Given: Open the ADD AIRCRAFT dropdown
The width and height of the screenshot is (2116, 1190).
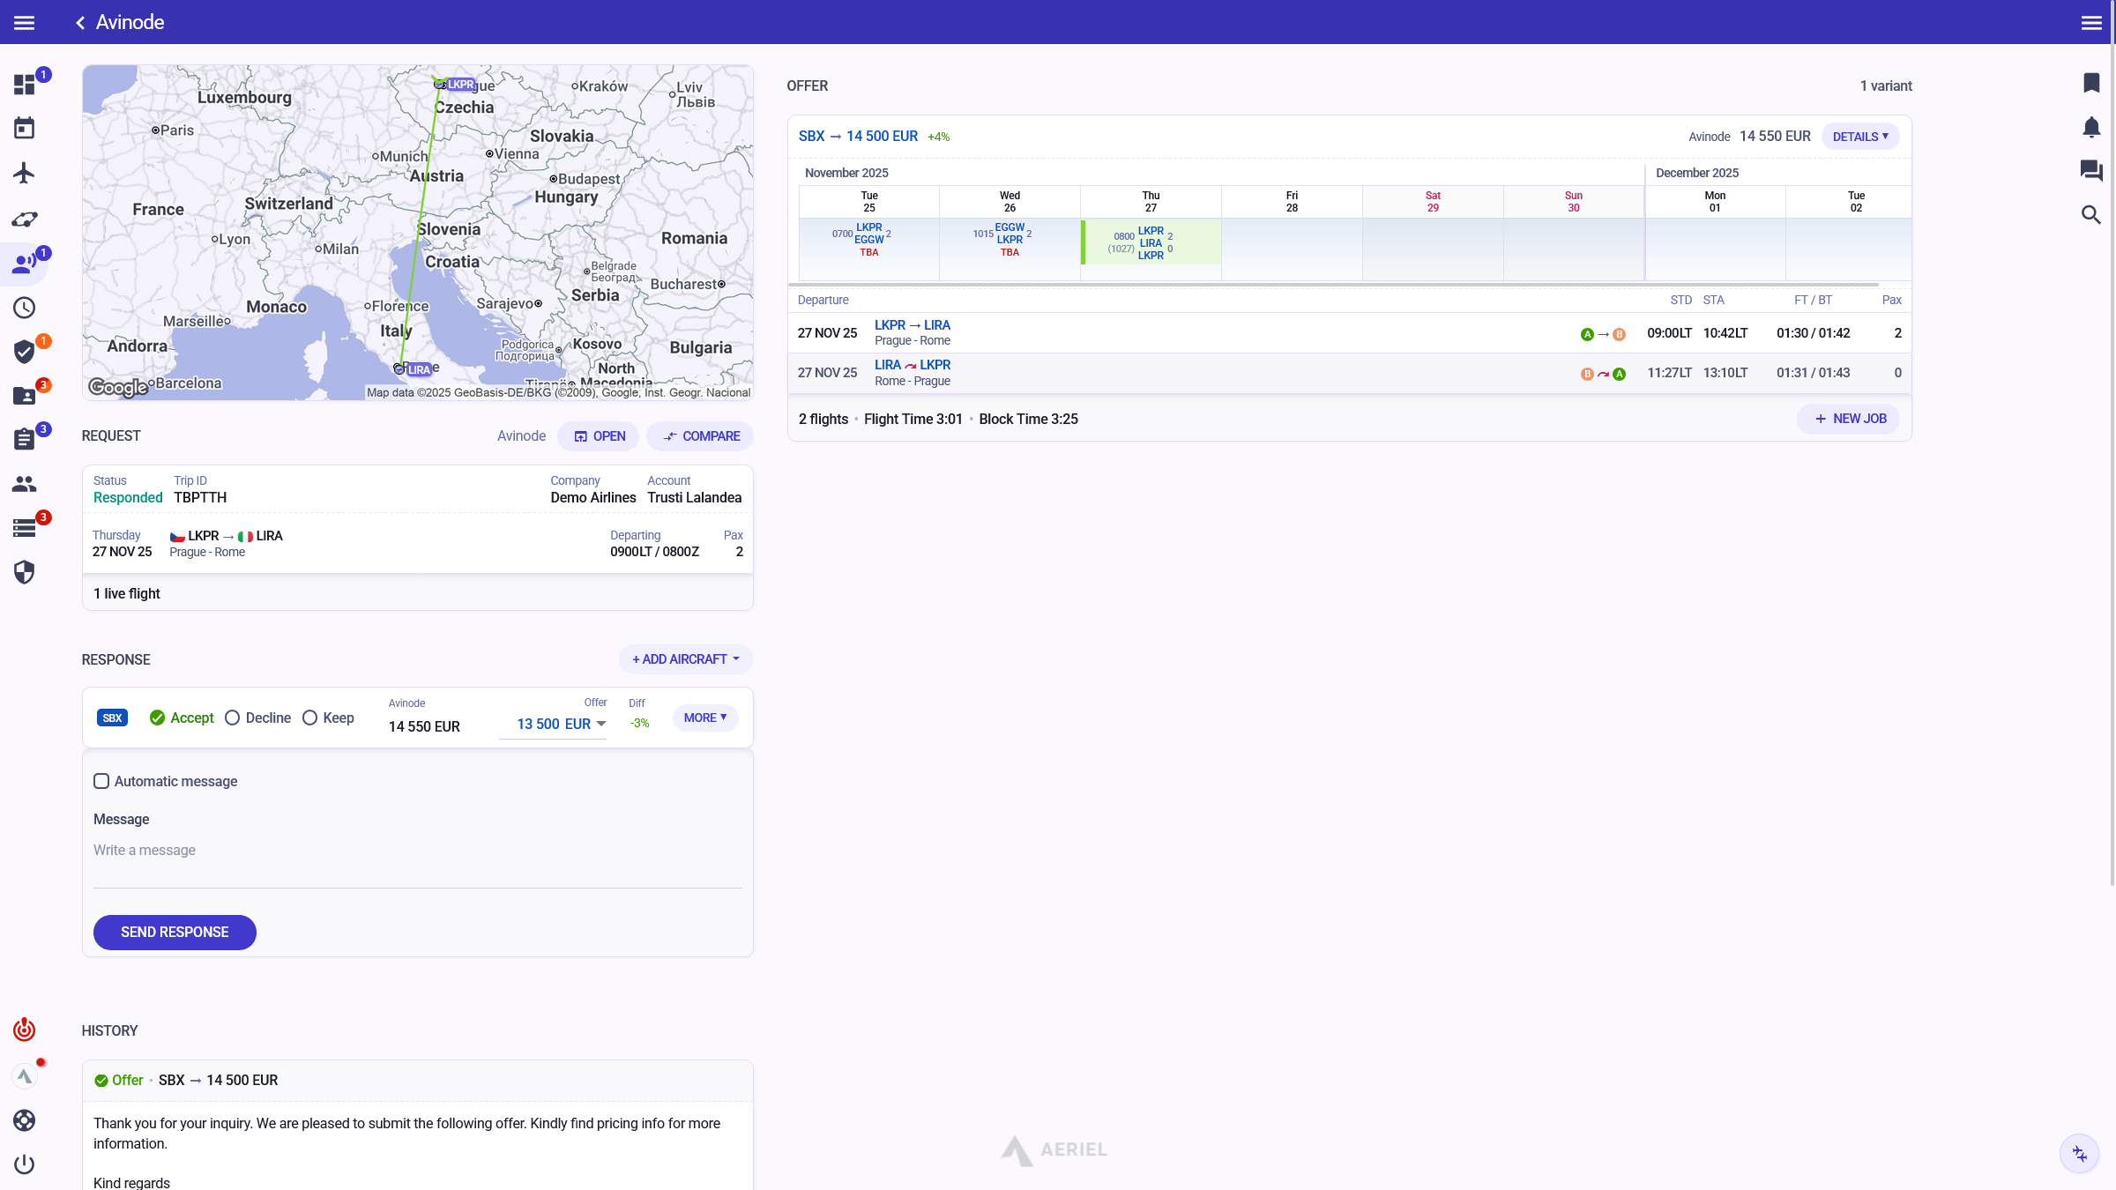Looking at the screenshot, I should tap(686, 659).
